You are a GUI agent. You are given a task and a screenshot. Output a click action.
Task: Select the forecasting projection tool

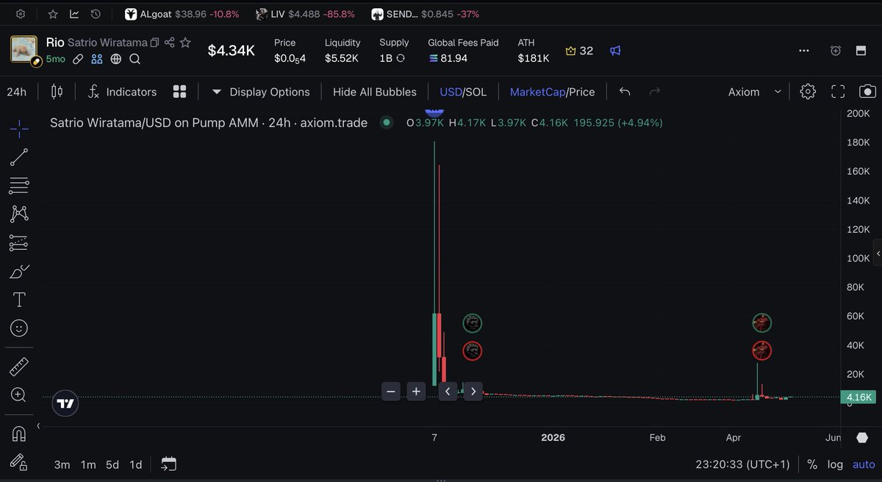pos(19,242)
